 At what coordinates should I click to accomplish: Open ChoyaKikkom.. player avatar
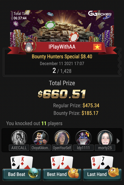click(41, 138)
